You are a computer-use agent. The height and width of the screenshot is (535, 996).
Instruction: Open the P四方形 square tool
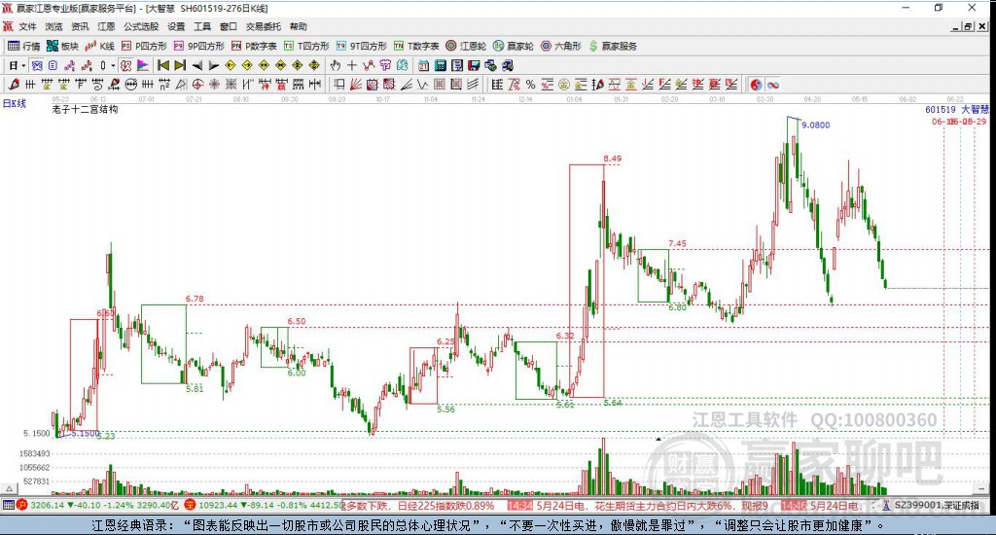pos(144,46)
